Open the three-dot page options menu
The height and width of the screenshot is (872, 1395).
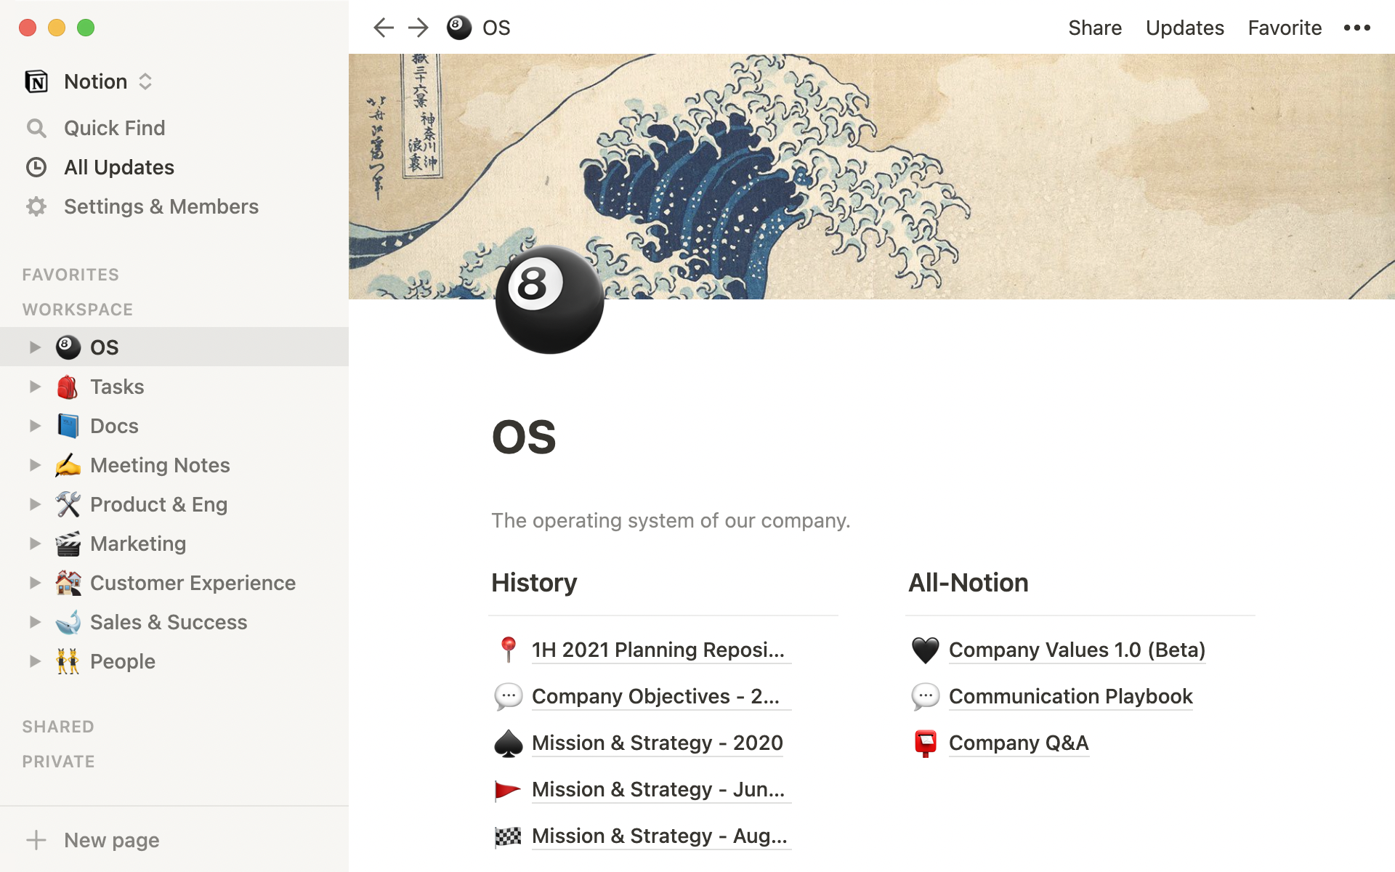click(x=1357, y=28)
